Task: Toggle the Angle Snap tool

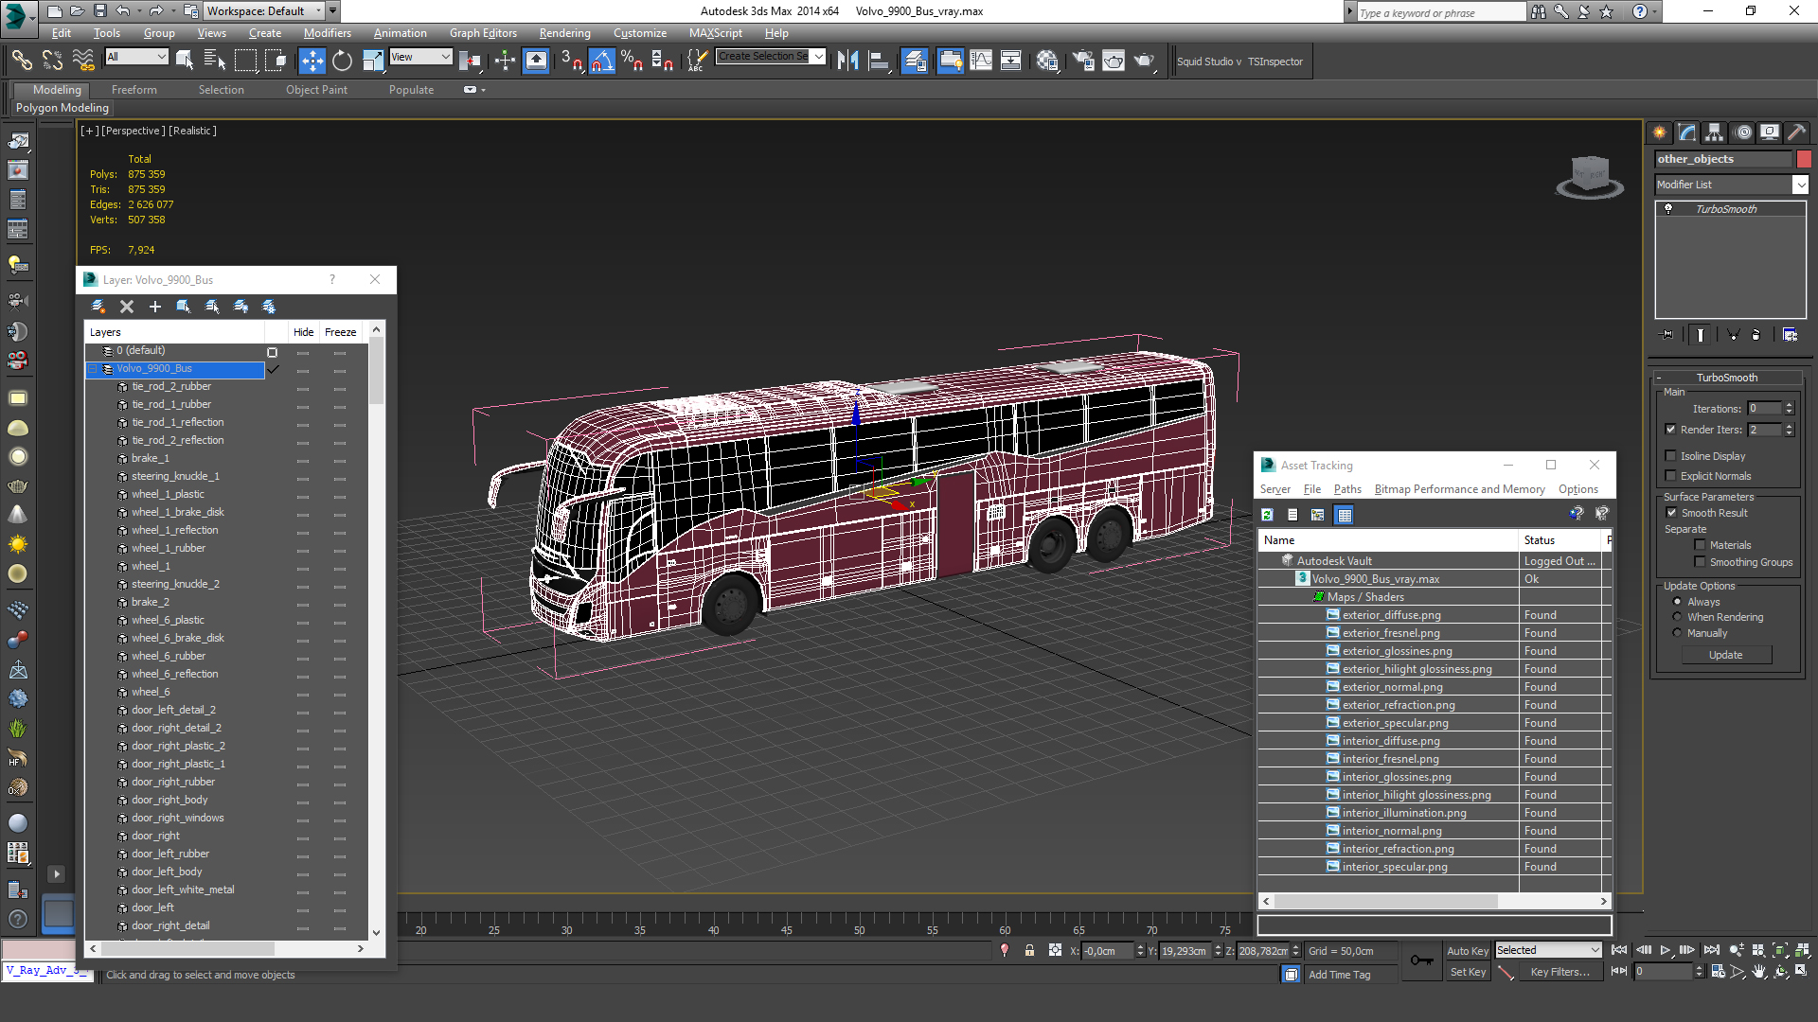Action: click(602, 62)
